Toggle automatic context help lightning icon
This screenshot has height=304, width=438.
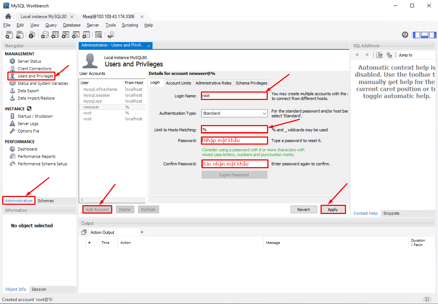389,55
